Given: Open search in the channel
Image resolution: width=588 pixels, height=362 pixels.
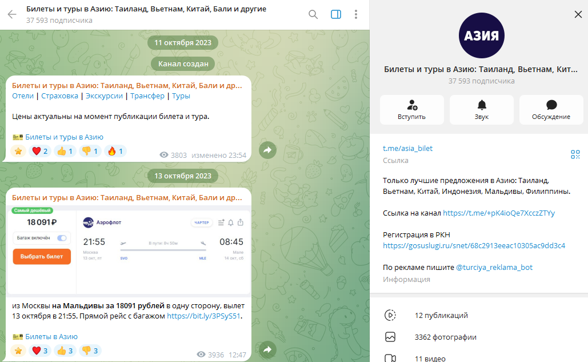Looking at the screenshot, I should click(x=313, y=14).
